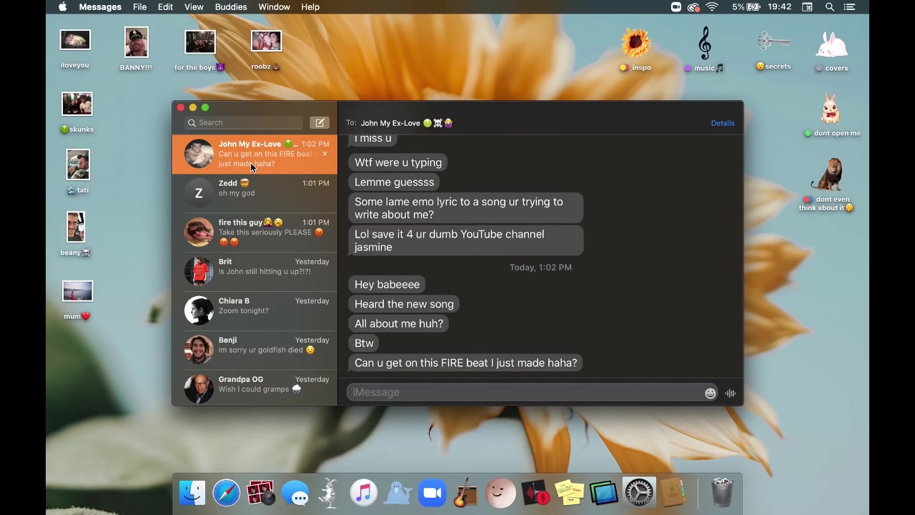Open the stacked screens dock app
The height and width of the screenshot is (515, 915).
[604, 493]
